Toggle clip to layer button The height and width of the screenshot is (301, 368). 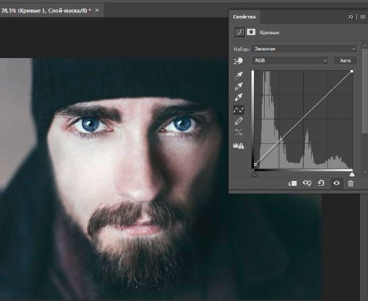[292, 183]
